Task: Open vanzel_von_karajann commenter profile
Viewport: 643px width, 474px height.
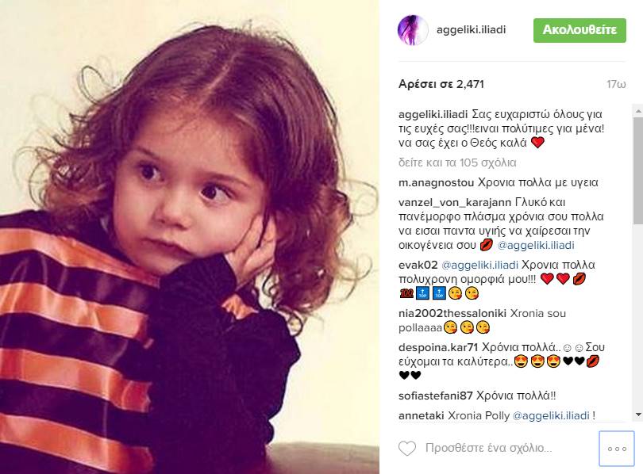Action: pyautogui.click(x=455, y=203)
